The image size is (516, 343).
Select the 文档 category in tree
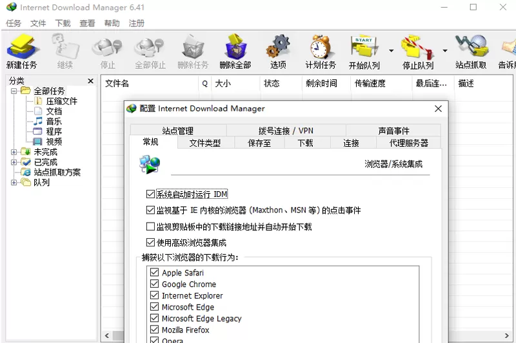(54, 111)
